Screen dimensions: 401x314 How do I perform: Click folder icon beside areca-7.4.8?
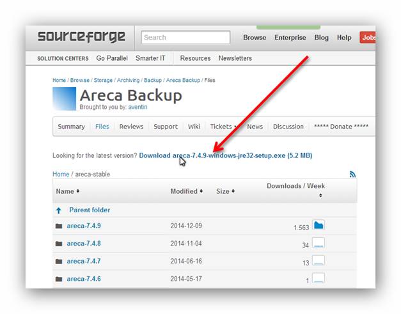59,244
